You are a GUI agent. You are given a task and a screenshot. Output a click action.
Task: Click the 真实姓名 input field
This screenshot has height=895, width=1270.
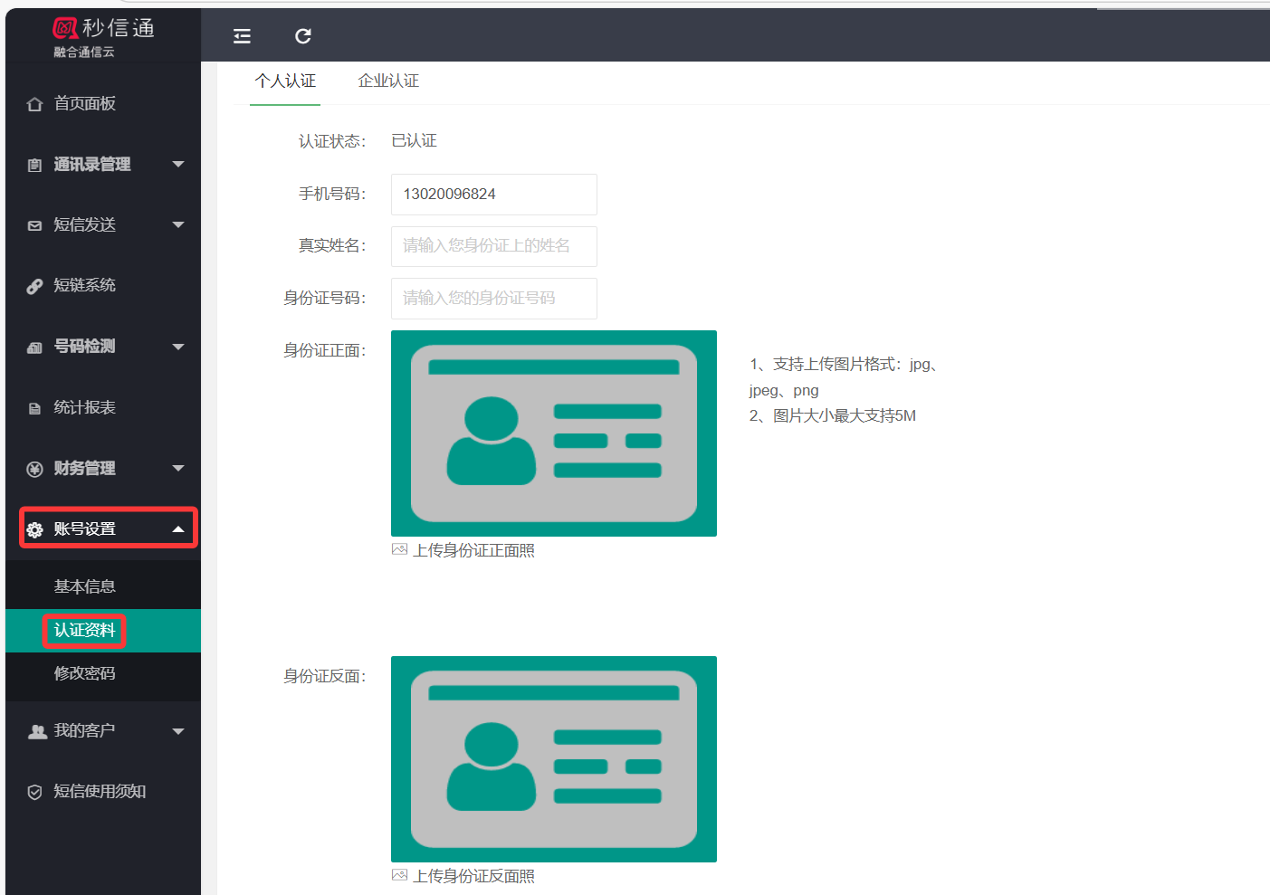point(493,246)
